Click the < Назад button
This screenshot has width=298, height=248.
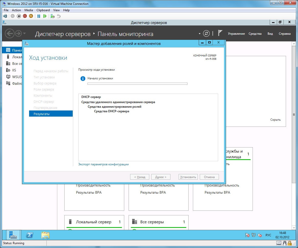coord(140,177)
